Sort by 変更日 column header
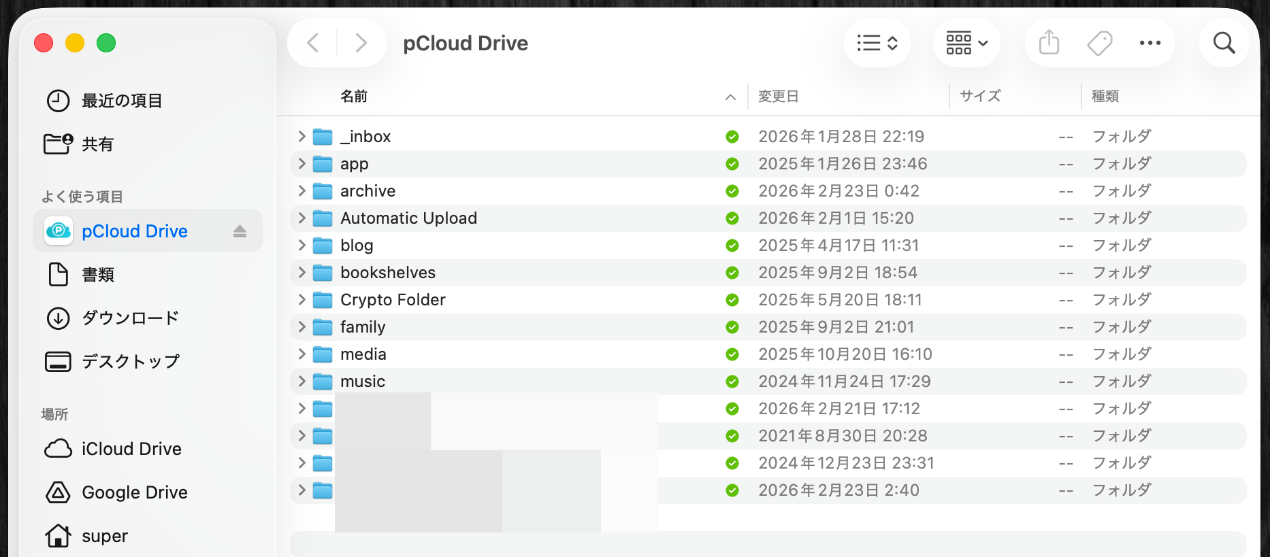This screenshot has height=557, width=1270. point(778,97)
